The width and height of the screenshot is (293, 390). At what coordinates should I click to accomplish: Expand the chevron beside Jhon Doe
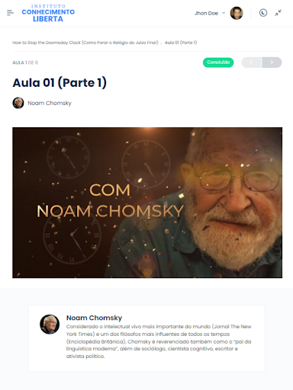[224, 13]
